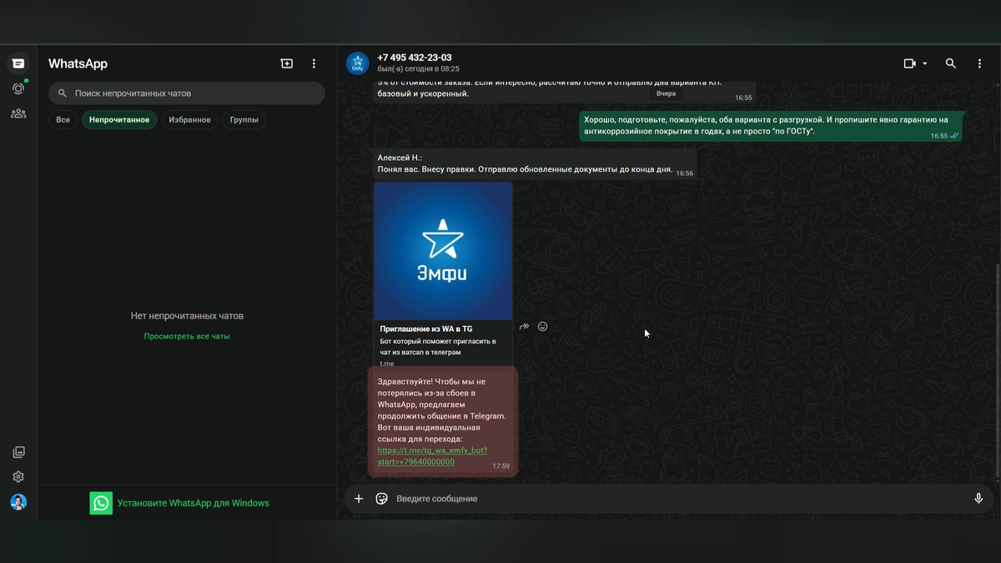Open the Status updates icon in the sidebar
Screen dimensions: 1001x563
[18, 88]
